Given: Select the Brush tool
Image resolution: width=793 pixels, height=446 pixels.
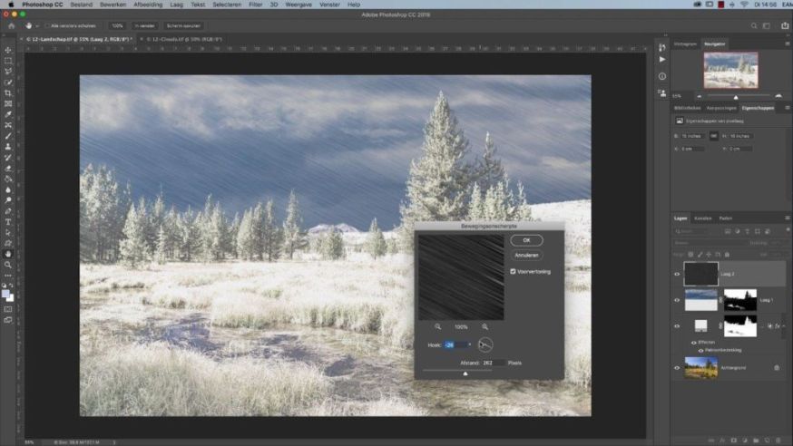Looking at the screenshot, I should [x=8, y=136].
